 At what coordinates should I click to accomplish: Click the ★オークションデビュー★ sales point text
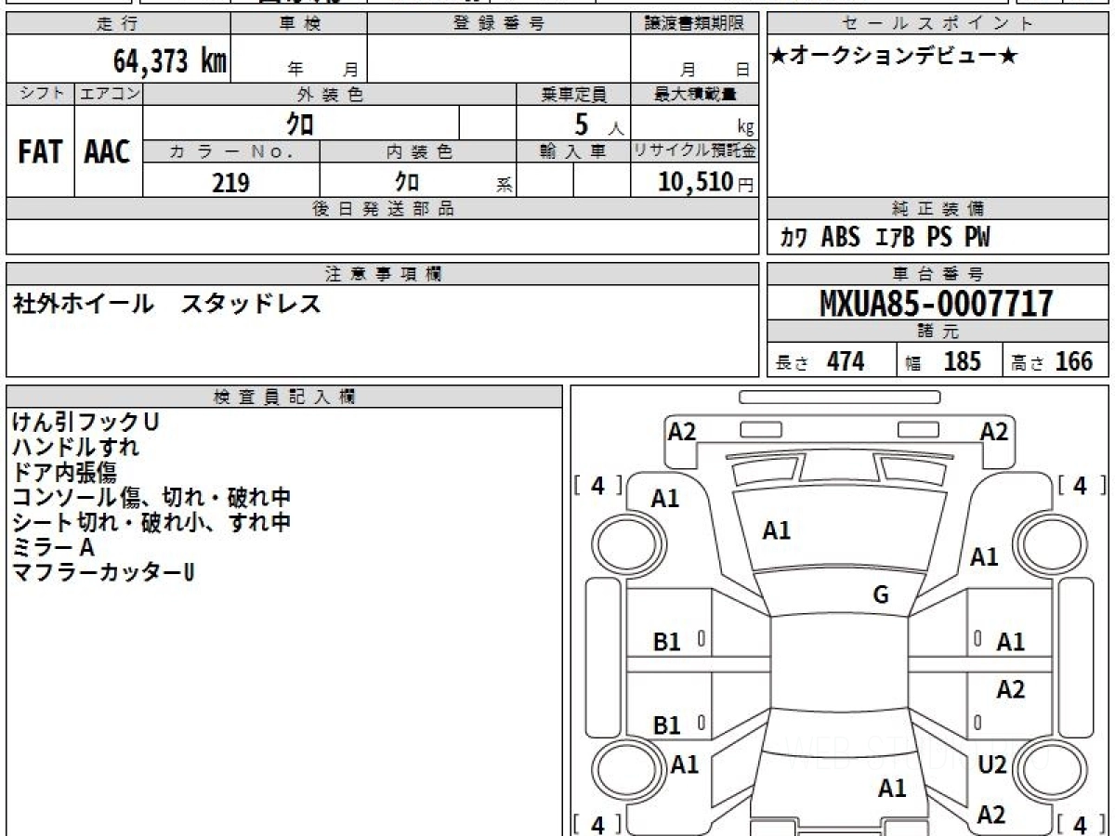click(894, 58)
